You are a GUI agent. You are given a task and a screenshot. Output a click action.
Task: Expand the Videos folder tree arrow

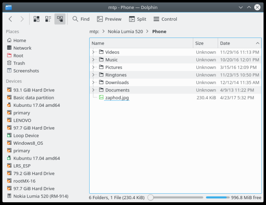point(93,52)
